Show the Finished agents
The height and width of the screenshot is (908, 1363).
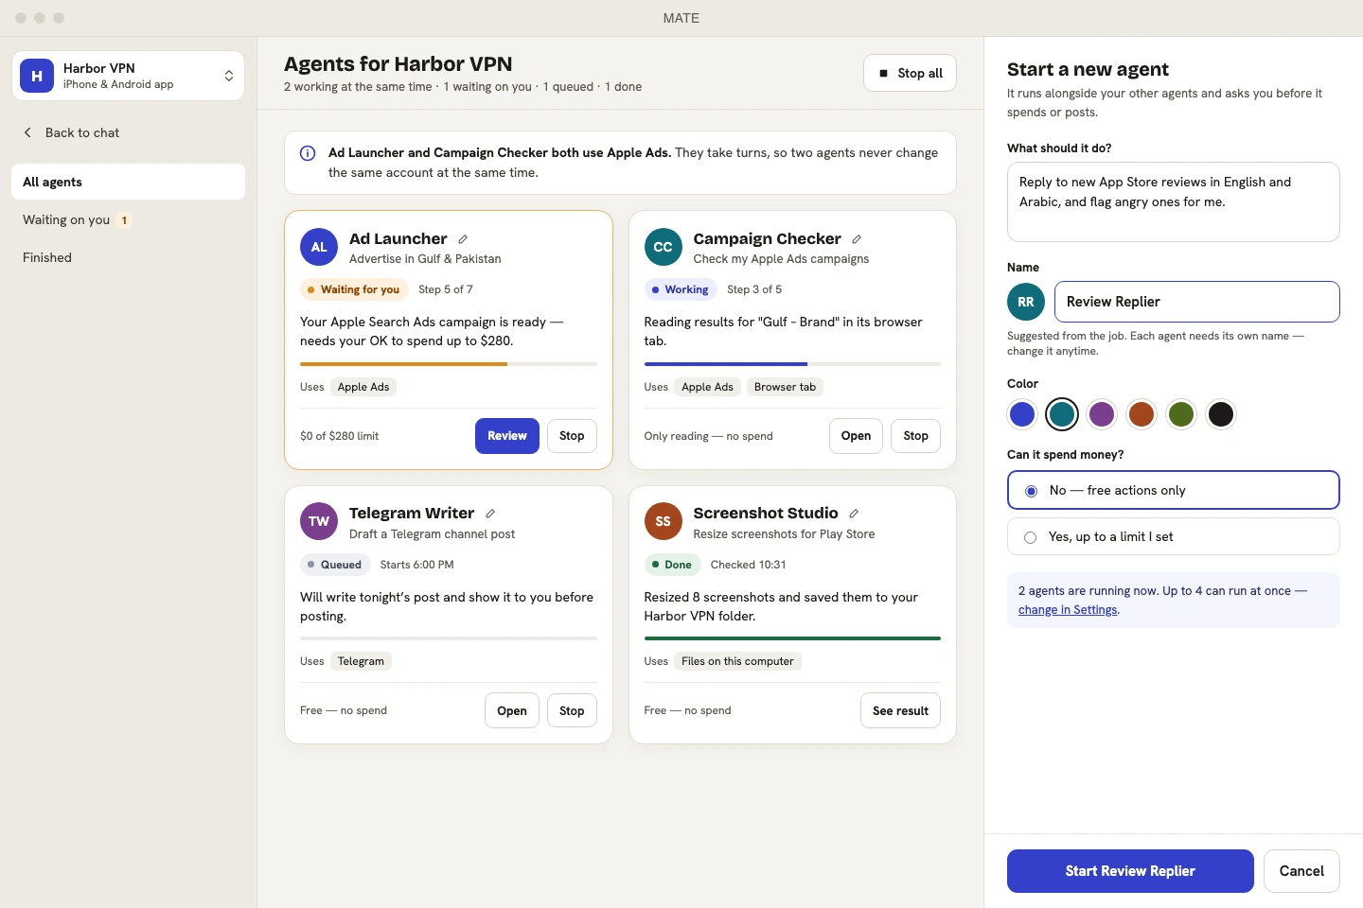(x=128, y=257)
